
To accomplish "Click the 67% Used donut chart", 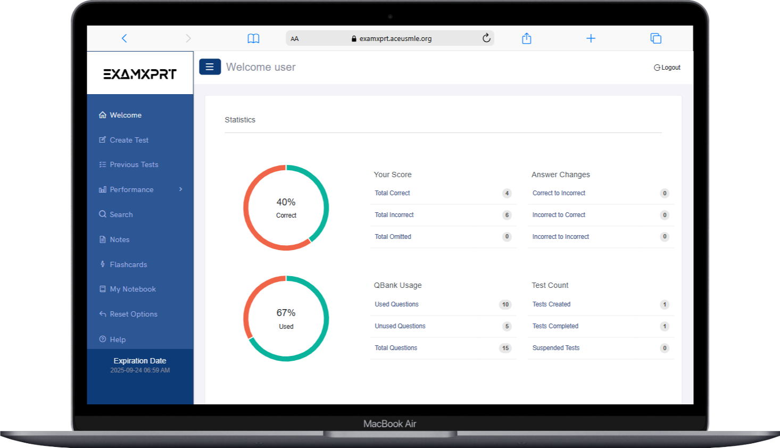I will [286, 318].
